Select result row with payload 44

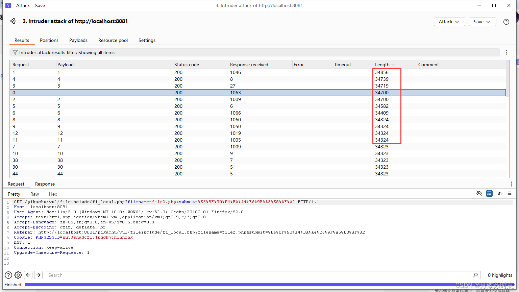[258, 174]
